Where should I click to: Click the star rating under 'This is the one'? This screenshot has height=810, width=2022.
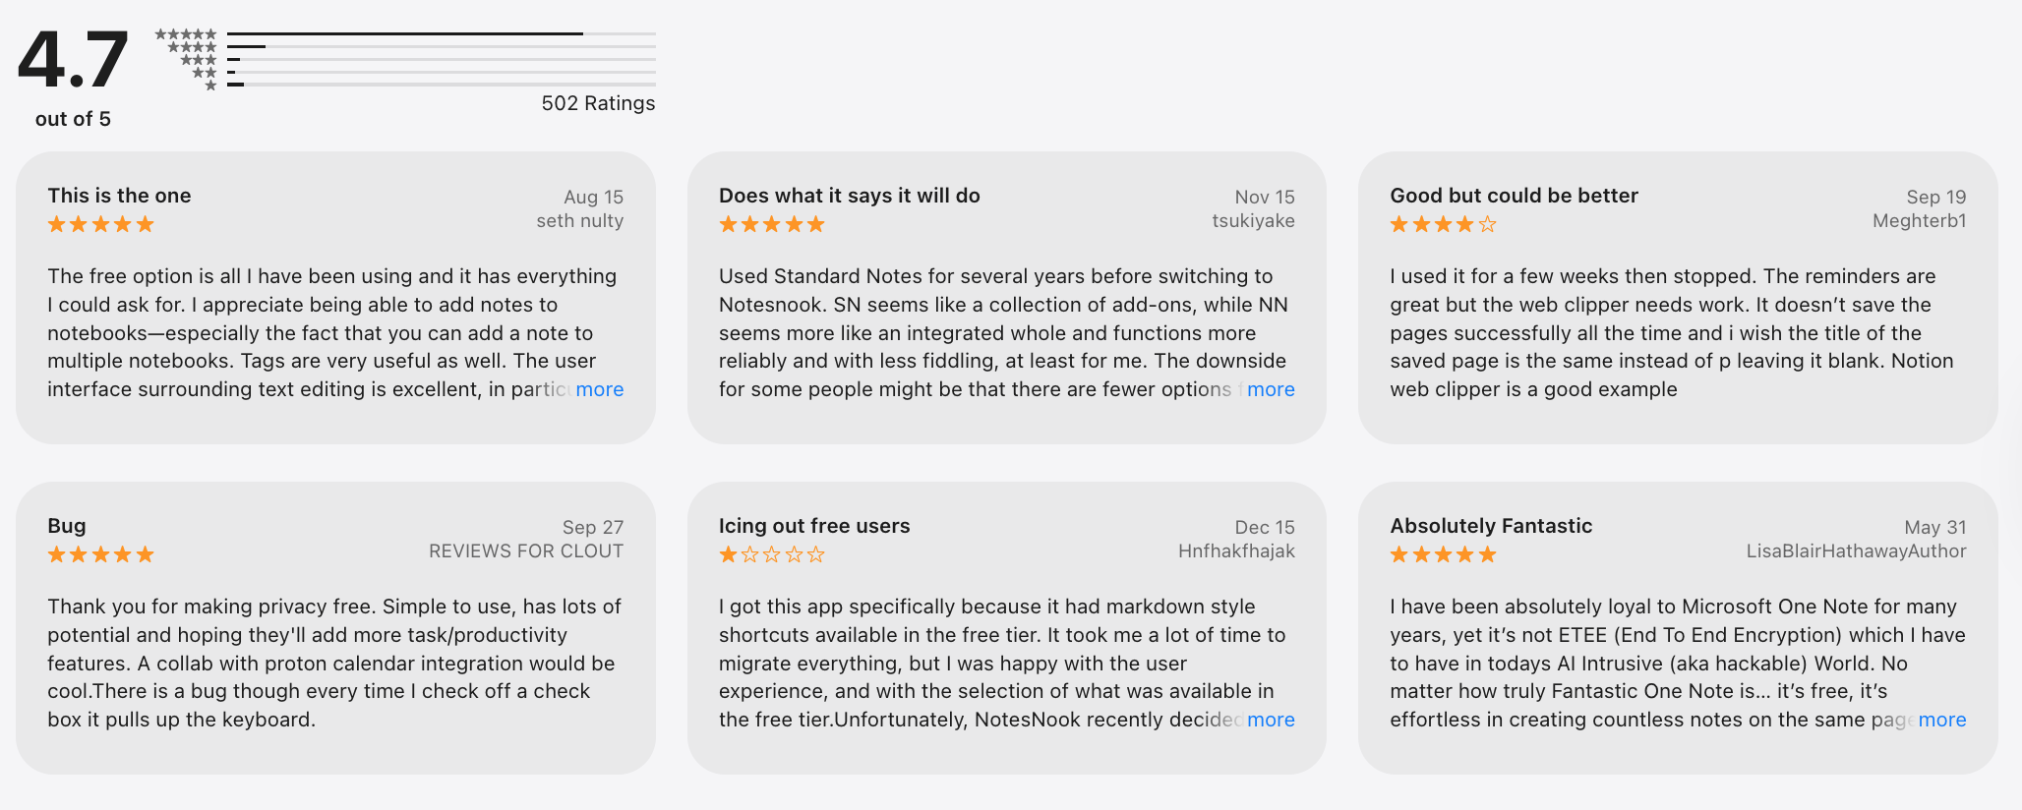[99, 224]
